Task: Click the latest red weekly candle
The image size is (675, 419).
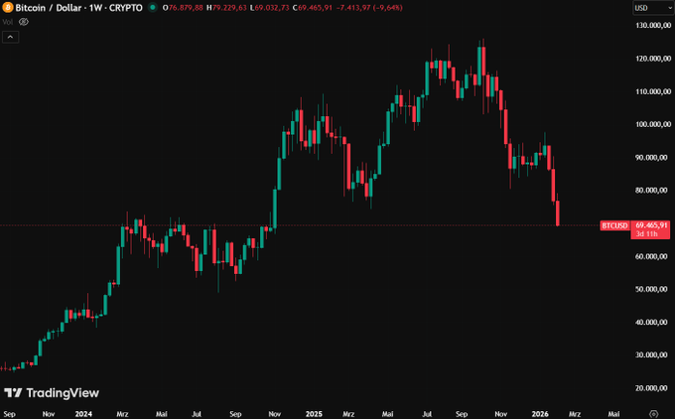Action: (558, 212)
